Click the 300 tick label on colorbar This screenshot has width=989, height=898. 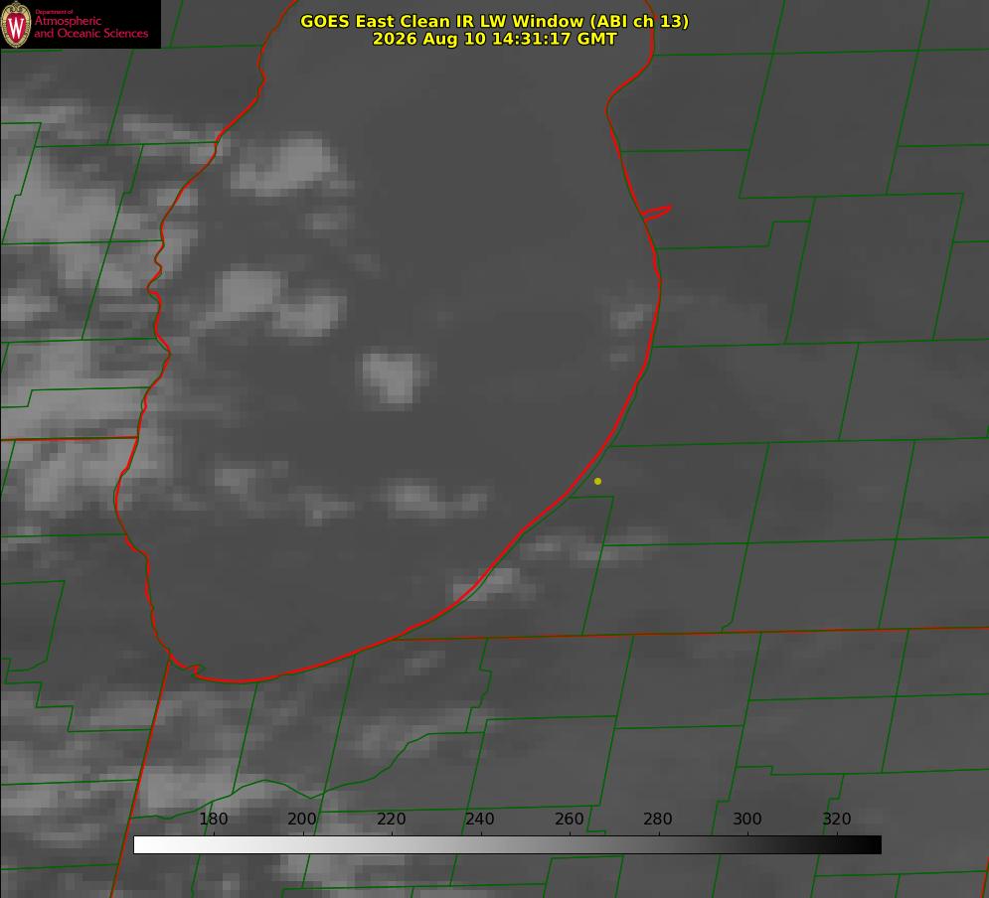747,819
